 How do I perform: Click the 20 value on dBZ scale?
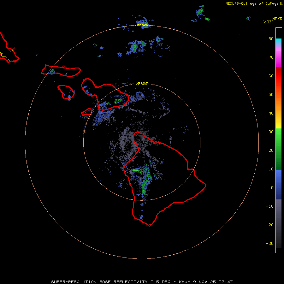271,151
